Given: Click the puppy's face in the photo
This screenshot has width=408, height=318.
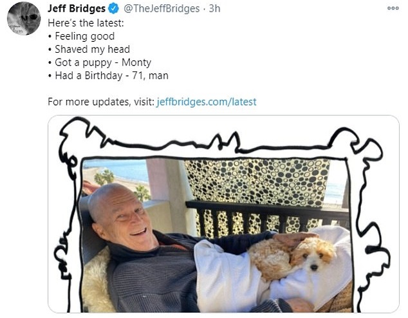Looking at the screenshot, I should 315,255.
